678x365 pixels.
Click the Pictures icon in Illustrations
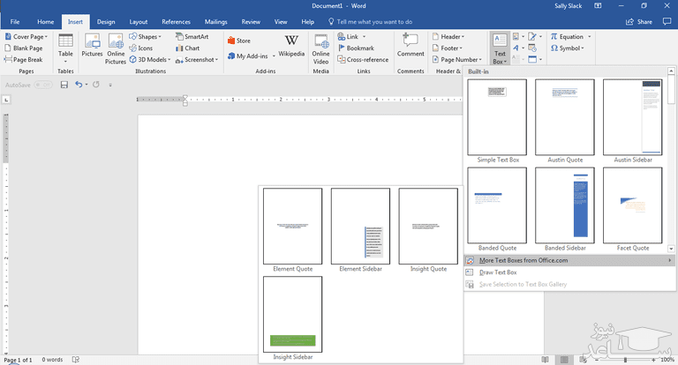coord(92,46)
